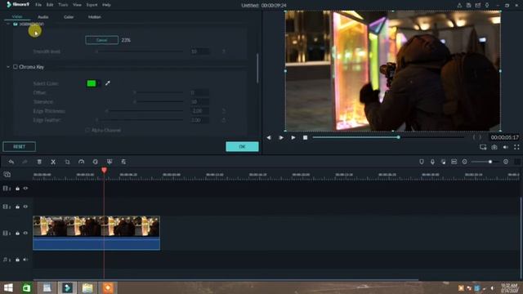Tick the Alpha Channel checkbox
Image resolution: width=523 pixels, height=294 pixels.
pos(87,130)
